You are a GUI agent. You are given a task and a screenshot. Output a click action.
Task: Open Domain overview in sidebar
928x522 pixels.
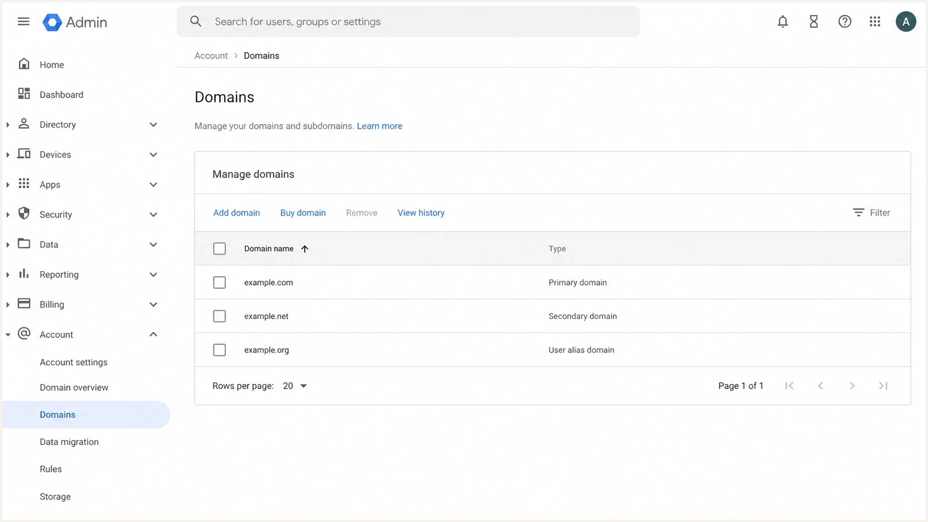pyautogui.click(x=74, y=387)
